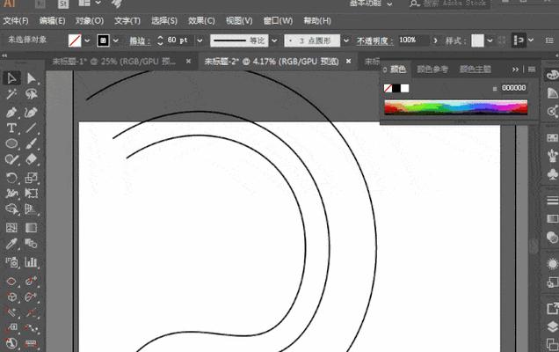Open the Symbols panel club icon
Image resolution: width=559 pixels, height=352 pixels.
pos(552,174)
